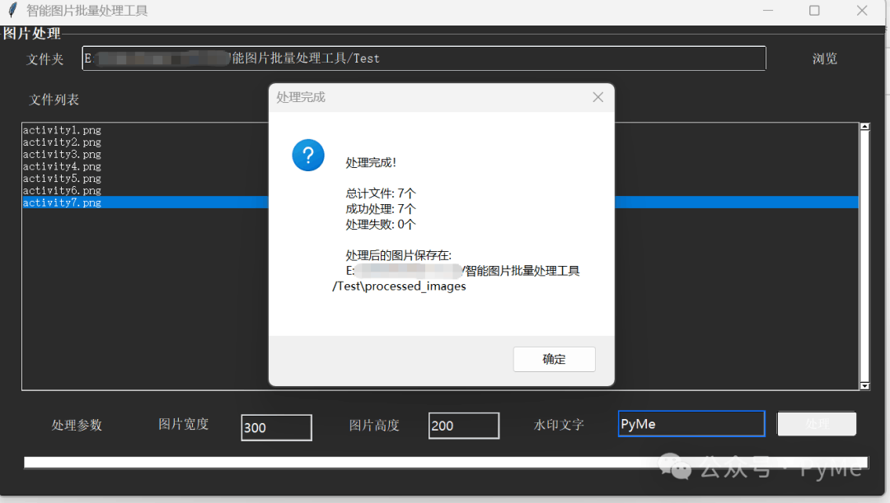Close the 处理完成 dialog with X

pos(598,97)
